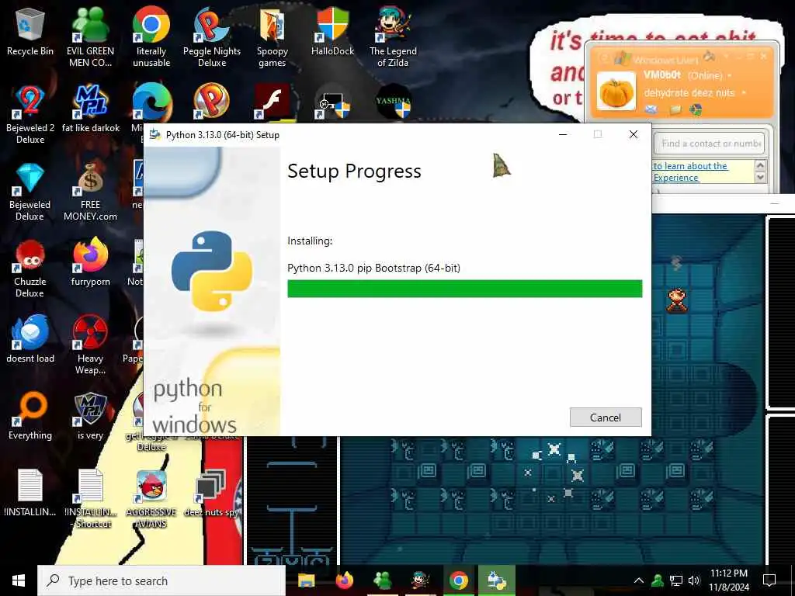The image size is (795, 596).
Task: Click the pumpkin display picture in Messenger
Action: [616, 92]
